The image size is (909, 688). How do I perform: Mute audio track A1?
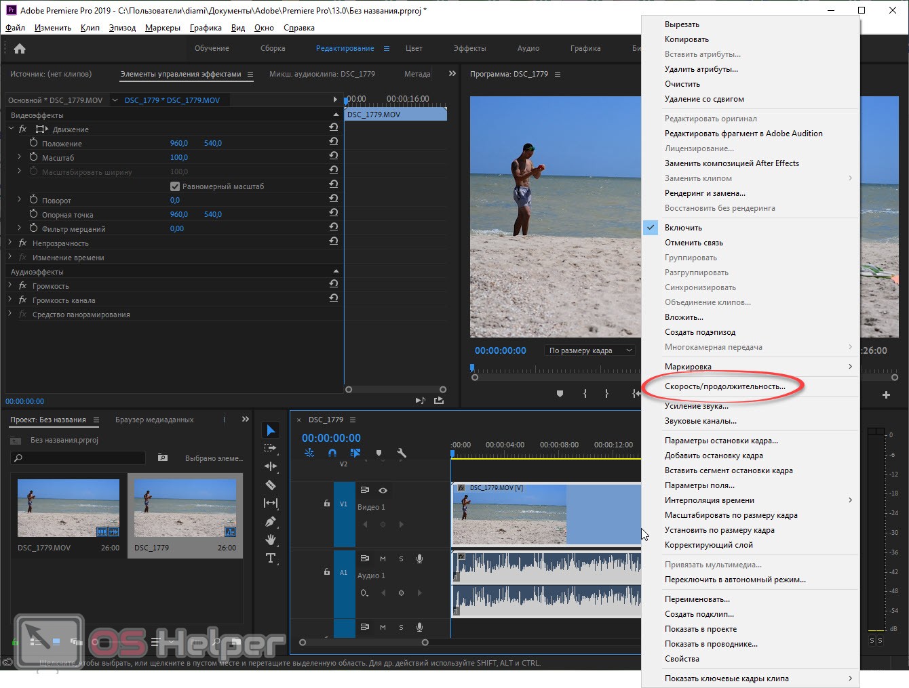point(383,559)
